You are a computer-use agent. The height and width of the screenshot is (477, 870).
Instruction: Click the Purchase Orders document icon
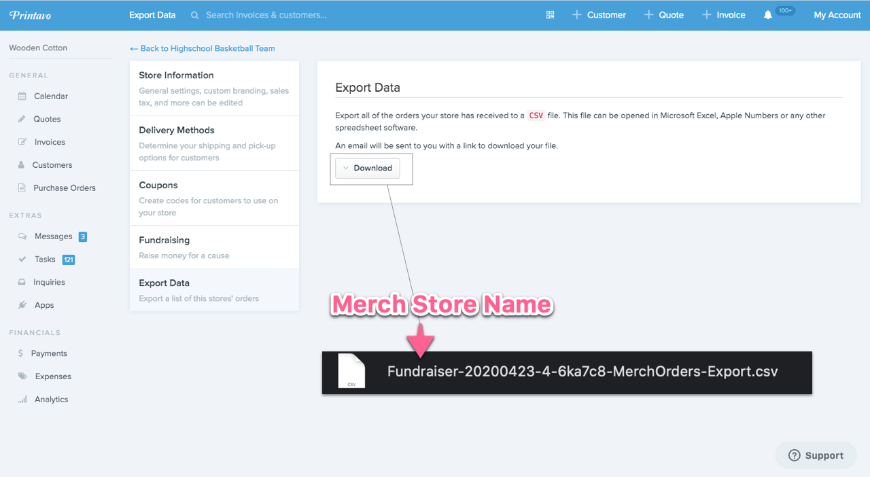coord(22,188)
